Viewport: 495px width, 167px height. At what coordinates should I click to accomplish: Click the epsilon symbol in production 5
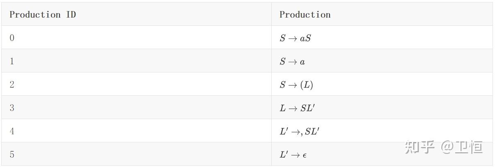tap(305, 156)
